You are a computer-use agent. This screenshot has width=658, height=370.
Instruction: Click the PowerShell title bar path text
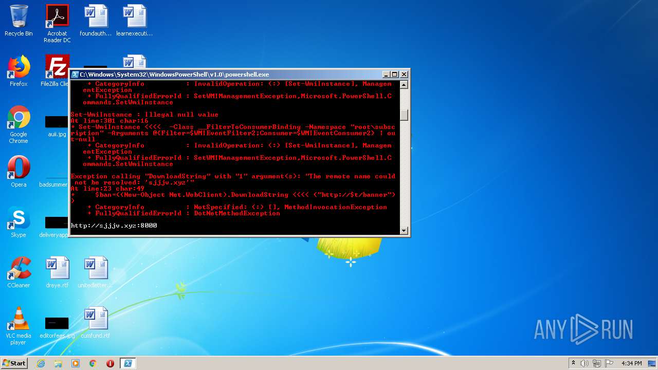click(174, 75)
